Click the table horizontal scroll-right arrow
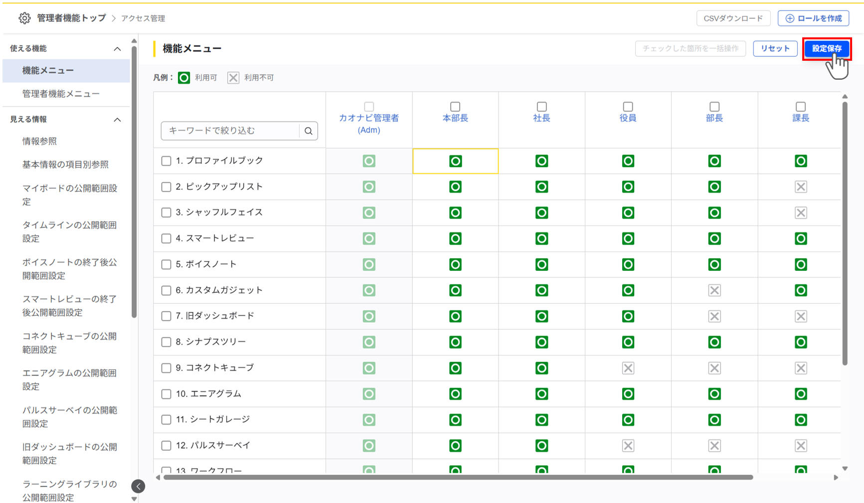Viewport: 864px width, 503px height. pyautogui.click(x=836, y=478)
